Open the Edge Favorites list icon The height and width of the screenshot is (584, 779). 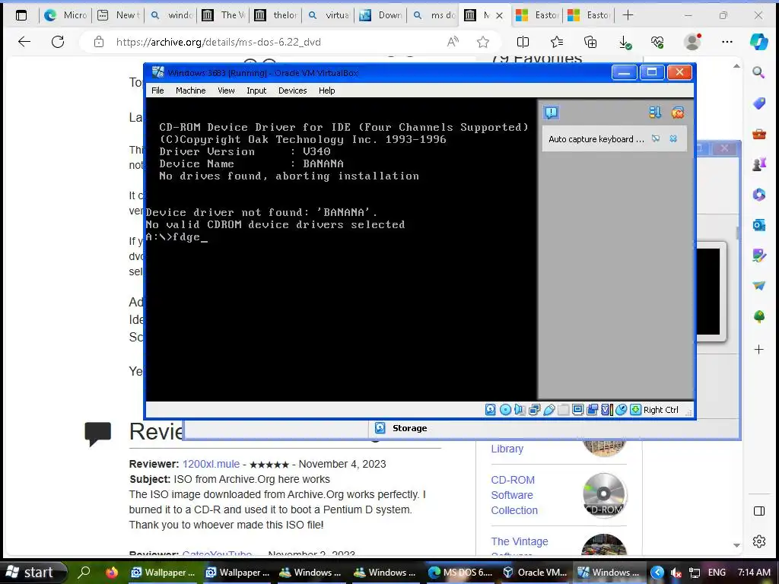tap(557, 43)
